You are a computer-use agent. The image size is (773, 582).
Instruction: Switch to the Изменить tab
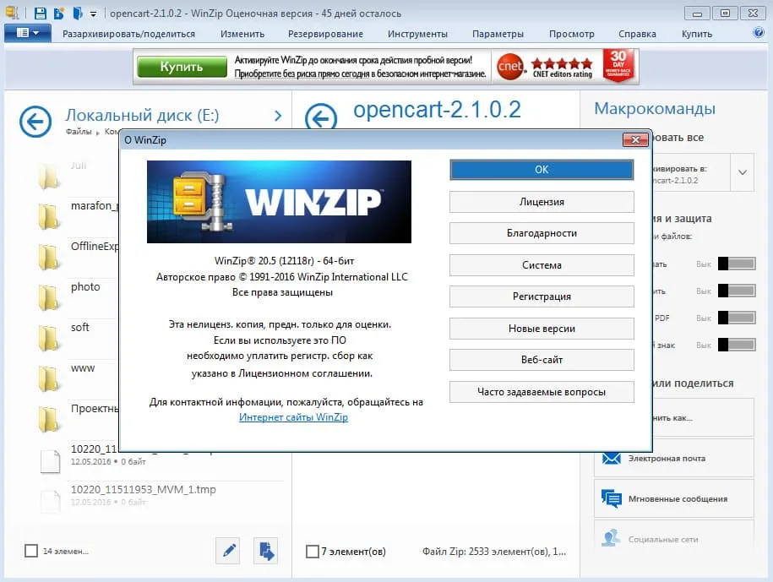pyautogui.click(x=242, y=34)
